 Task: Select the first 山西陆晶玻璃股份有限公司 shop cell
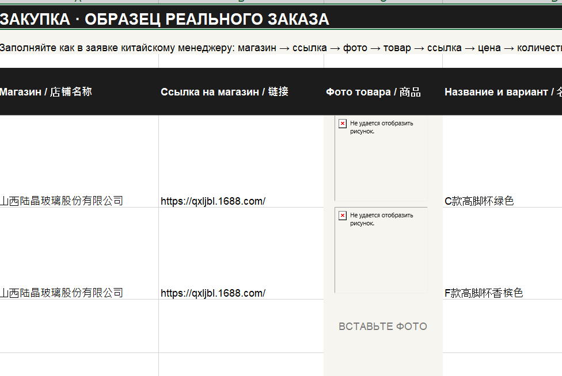click(79, 162)
